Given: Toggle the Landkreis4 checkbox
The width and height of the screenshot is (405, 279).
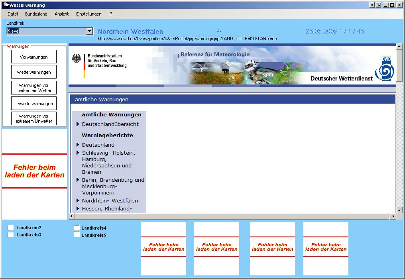Looking at the screenshot, I should click(x=77, y=228).
